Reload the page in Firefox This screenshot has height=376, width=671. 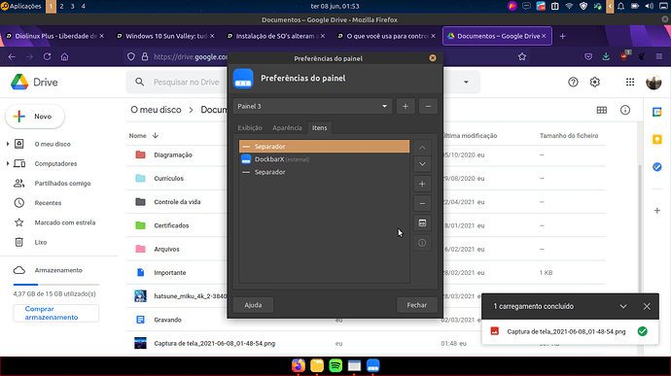(x=47, y=56)
